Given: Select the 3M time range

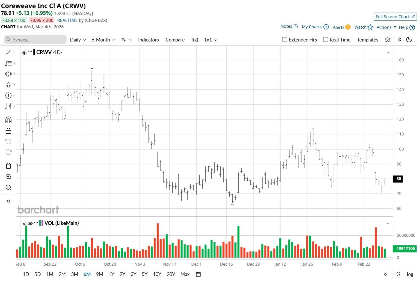Looking at the screenshot, I should pos(74,274).
